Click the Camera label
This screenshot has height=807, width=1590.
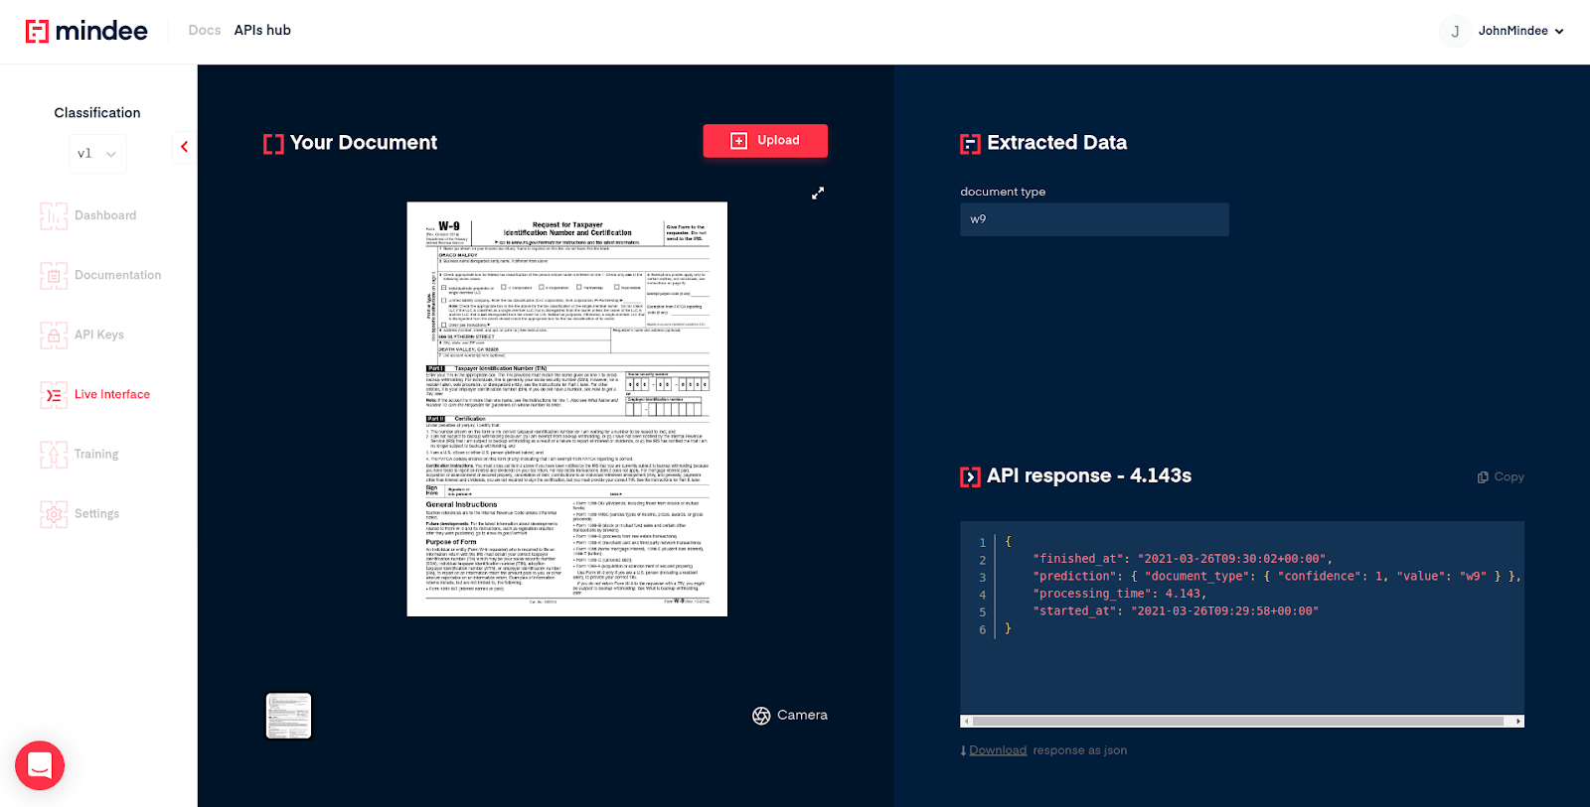tap(802, 715)
